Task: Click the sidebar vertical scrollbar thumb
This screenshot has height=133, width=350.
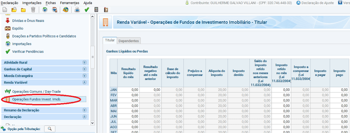Action: tap(93, 57)
